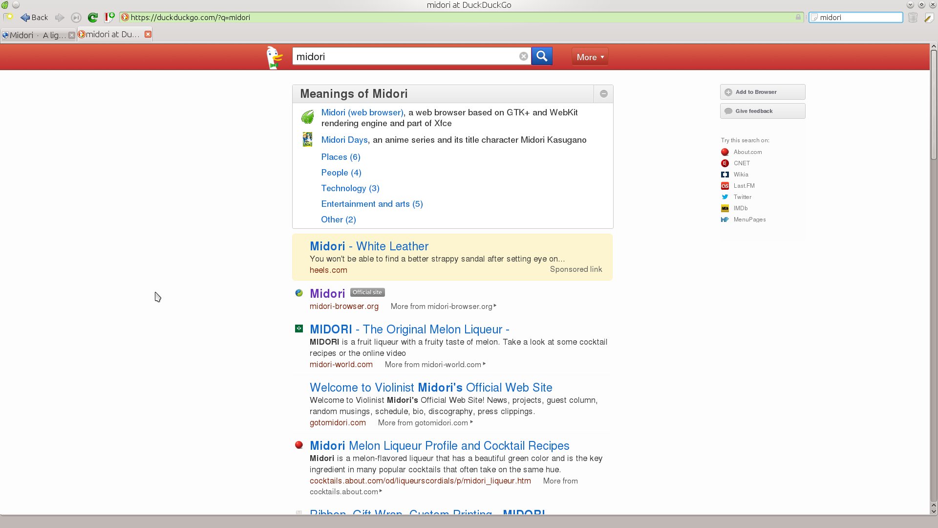Viewport: 938px width, 528px height.
Task: Try this search on About.com
Action: (x=742, y=152)
